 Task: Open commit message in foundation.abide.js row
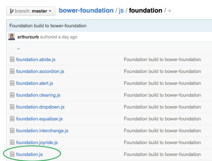pos(162,60)
